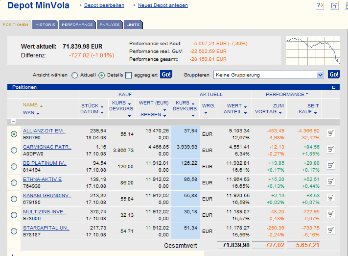The image size is (348, 256).
Task: Sort by SEIT KAUF column arrow
Action: click(x=315, y=113)
